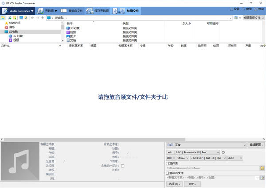Sort track list by 文件名 column
Viewport: 266px width, 188px height.
(x=5, y=46)
